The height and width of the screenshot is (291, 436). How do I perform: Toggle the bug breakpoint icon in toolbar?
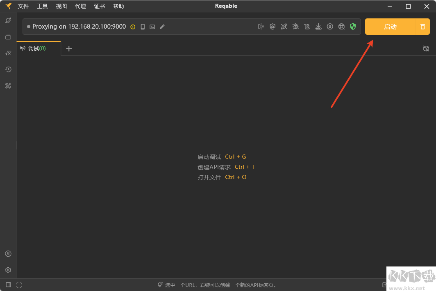tap(295, 27)
